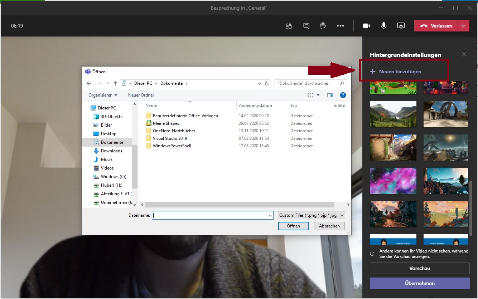
Task: Click the raise hand icon
Action: 323,26
